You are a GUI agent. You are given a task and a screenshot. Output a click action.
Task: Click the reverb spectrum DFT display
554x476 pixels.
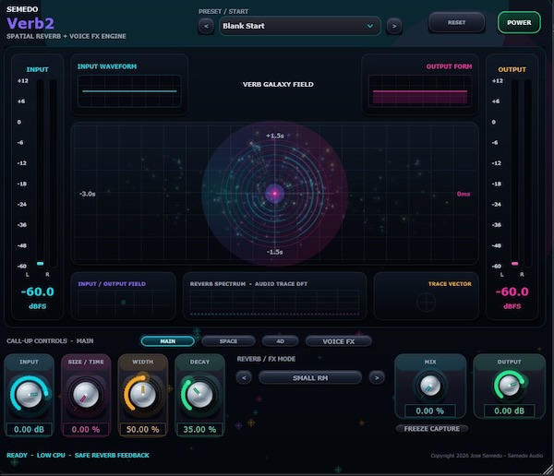pyautogui.click(x=274, y=303)
